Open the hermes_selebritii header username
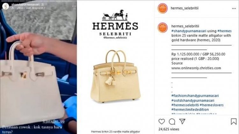239x134 pixels. pyautogui.click(x=185, y=8)
